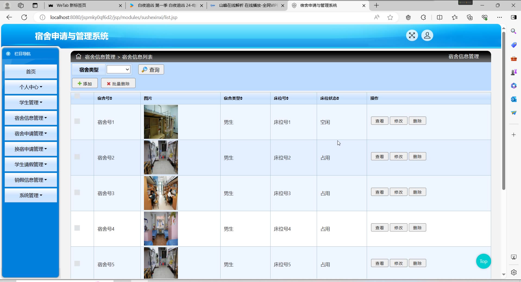Open the Microsoft 365 icon in the sidebar
The height and width of the screenshot is (282, 521).
[x=513, y=86]
